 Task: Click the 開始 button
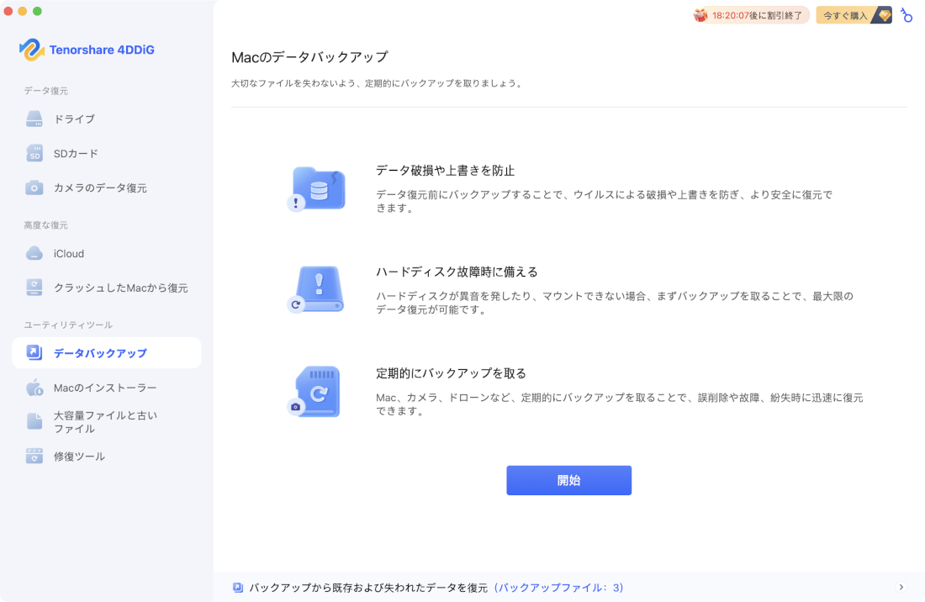click(x=568, y=480)
